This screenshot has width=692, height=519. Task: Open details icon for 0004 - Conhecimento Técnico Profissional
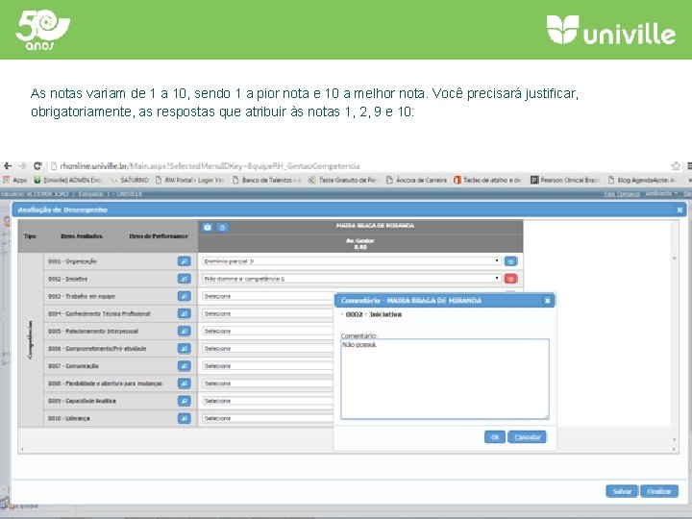[x=184, y=313]
